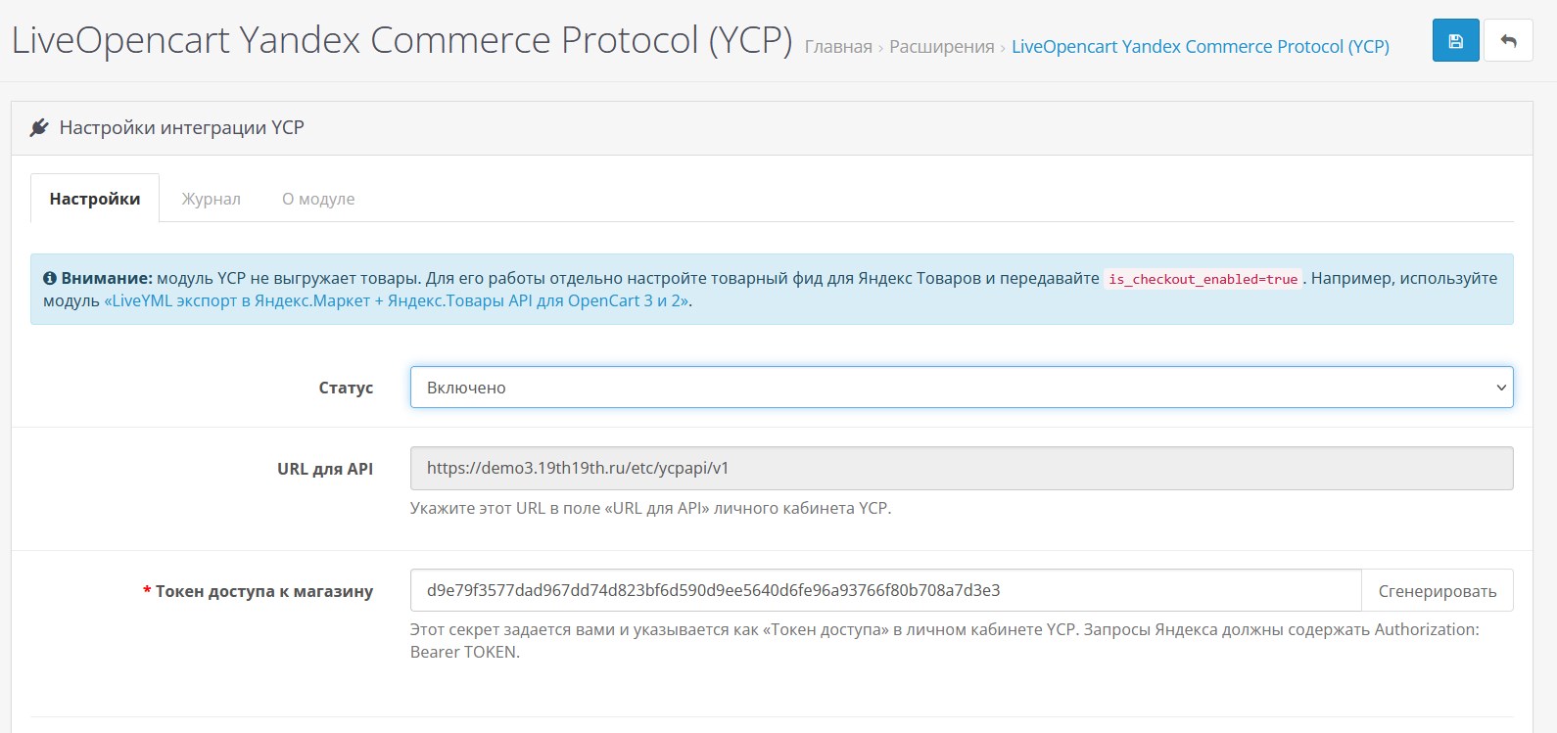Save settings with the blue floppy-disk button

coord(1455,41)
